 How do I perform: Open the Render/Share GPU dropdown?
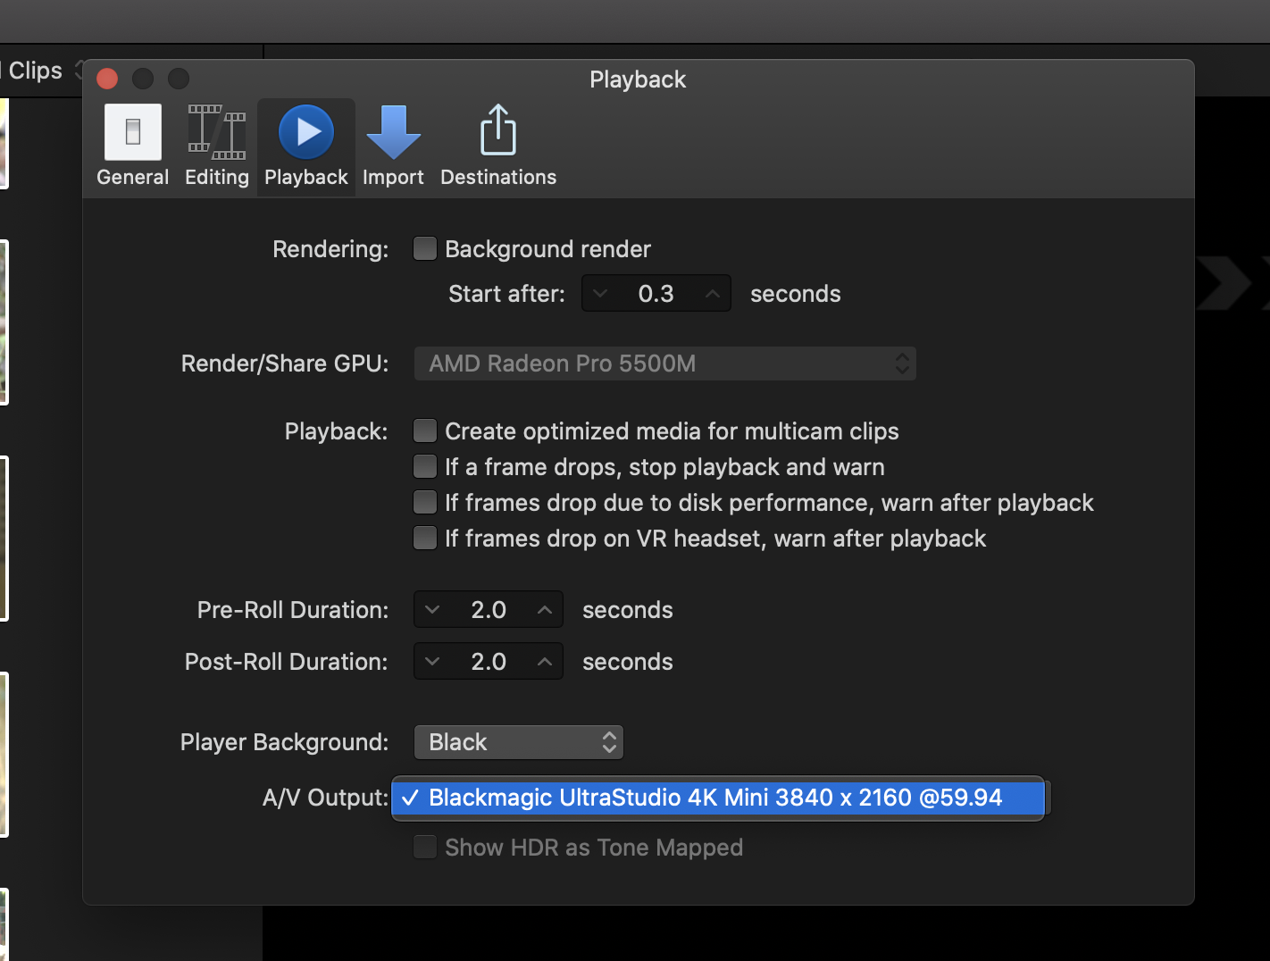pyautogui.click(x=664, y=364)
